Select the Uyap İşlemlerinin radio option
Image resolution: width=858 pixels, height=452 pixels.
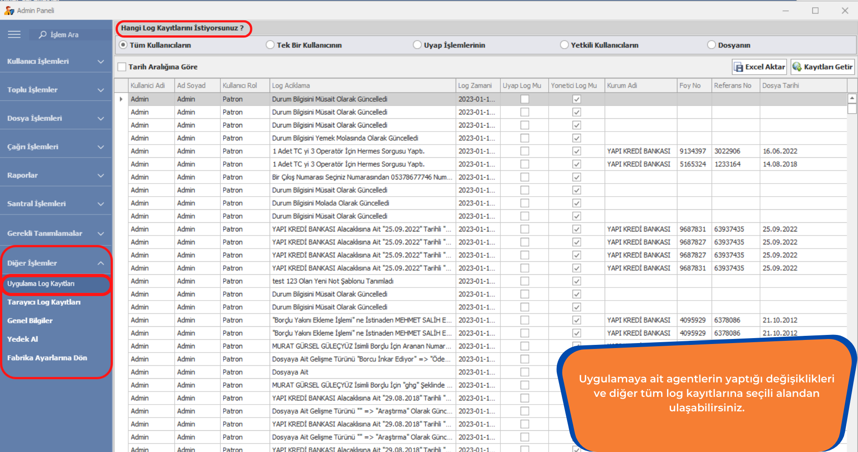tap(417, 45)
